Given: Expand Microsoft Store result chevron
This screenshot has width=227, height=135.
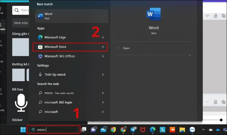Looking at the screenshot, I should click(x=103, y=47).
